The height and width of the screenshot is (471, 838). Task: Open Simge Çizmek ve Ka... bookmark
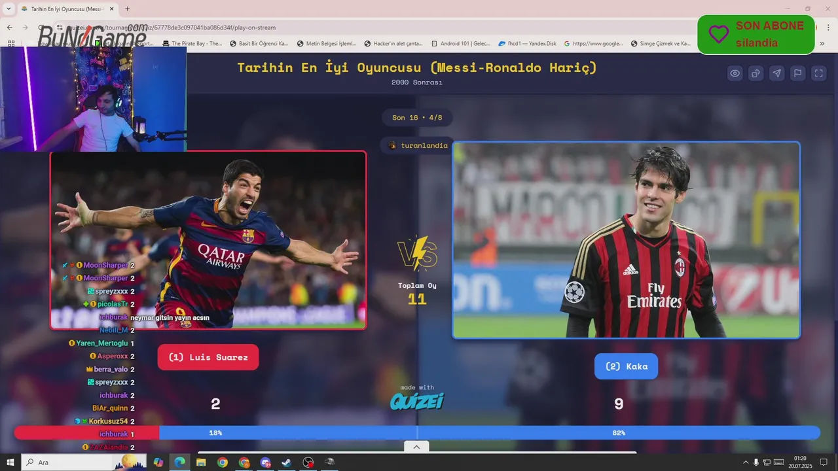tap(661, 44)
